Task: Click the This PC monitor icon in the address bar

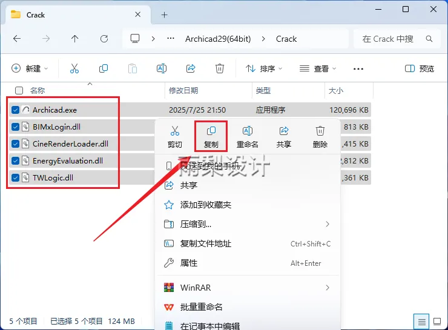Action: tap(135, 39)
